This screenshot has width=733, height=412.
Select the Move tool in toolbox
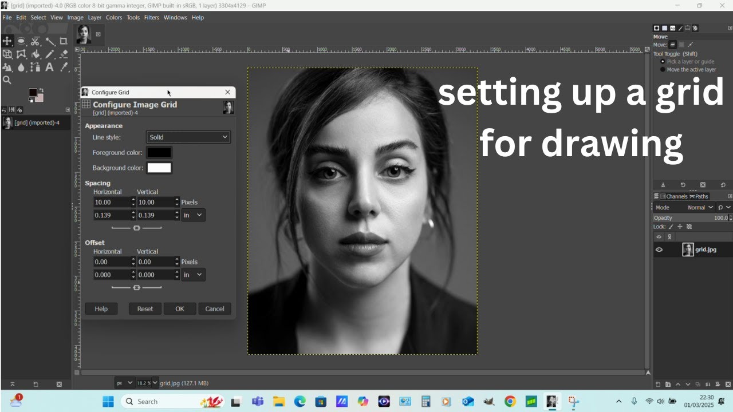7,41
